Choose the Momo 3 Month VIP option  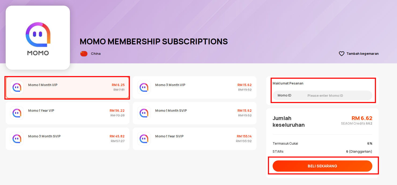coord(195,87)
